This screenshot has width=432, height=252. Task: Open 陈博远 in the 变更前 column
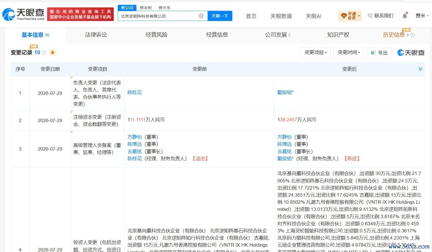(x=134, y=144)
